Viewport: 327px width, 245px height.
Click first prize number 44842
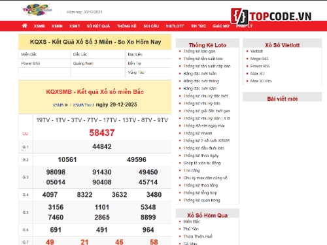[102, 146]
